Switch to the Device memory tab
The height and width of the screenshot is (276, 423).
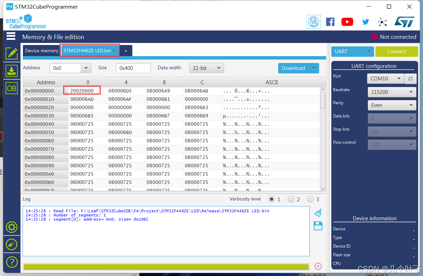point(41,51)
